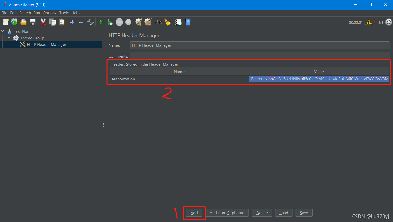The height and width of the screenshot is (222, 393).
Task: Click the 00:00:01 elapsed time display
Action: (x=356, y=23)
